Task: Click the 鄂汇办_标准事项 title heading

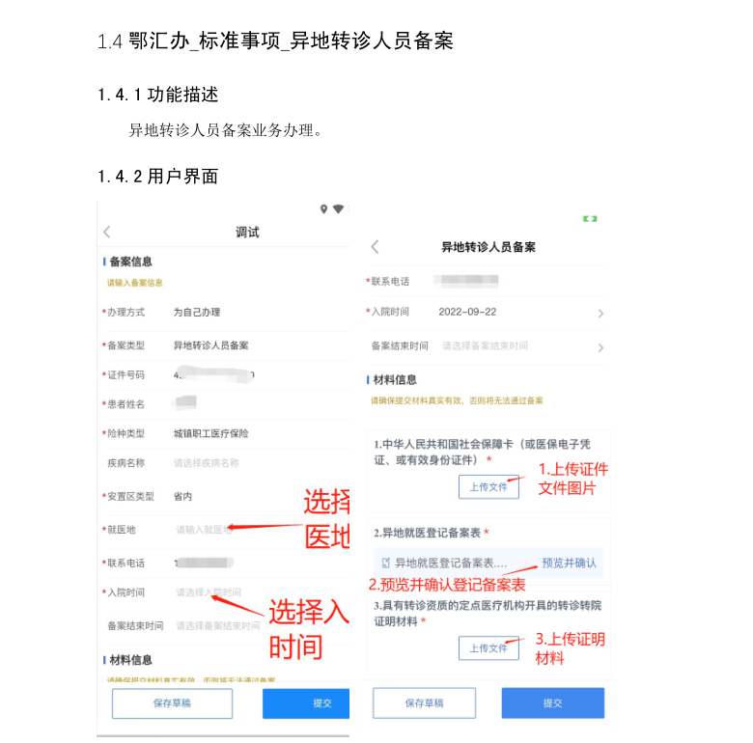Action: pos(276,41)
